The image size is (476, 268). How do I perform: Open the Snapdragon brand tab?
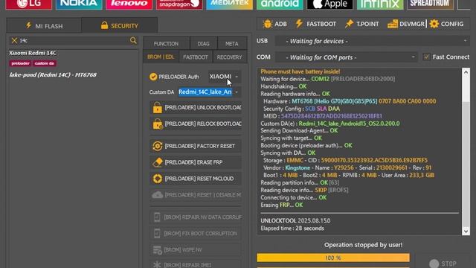click(x=179, y=4)
